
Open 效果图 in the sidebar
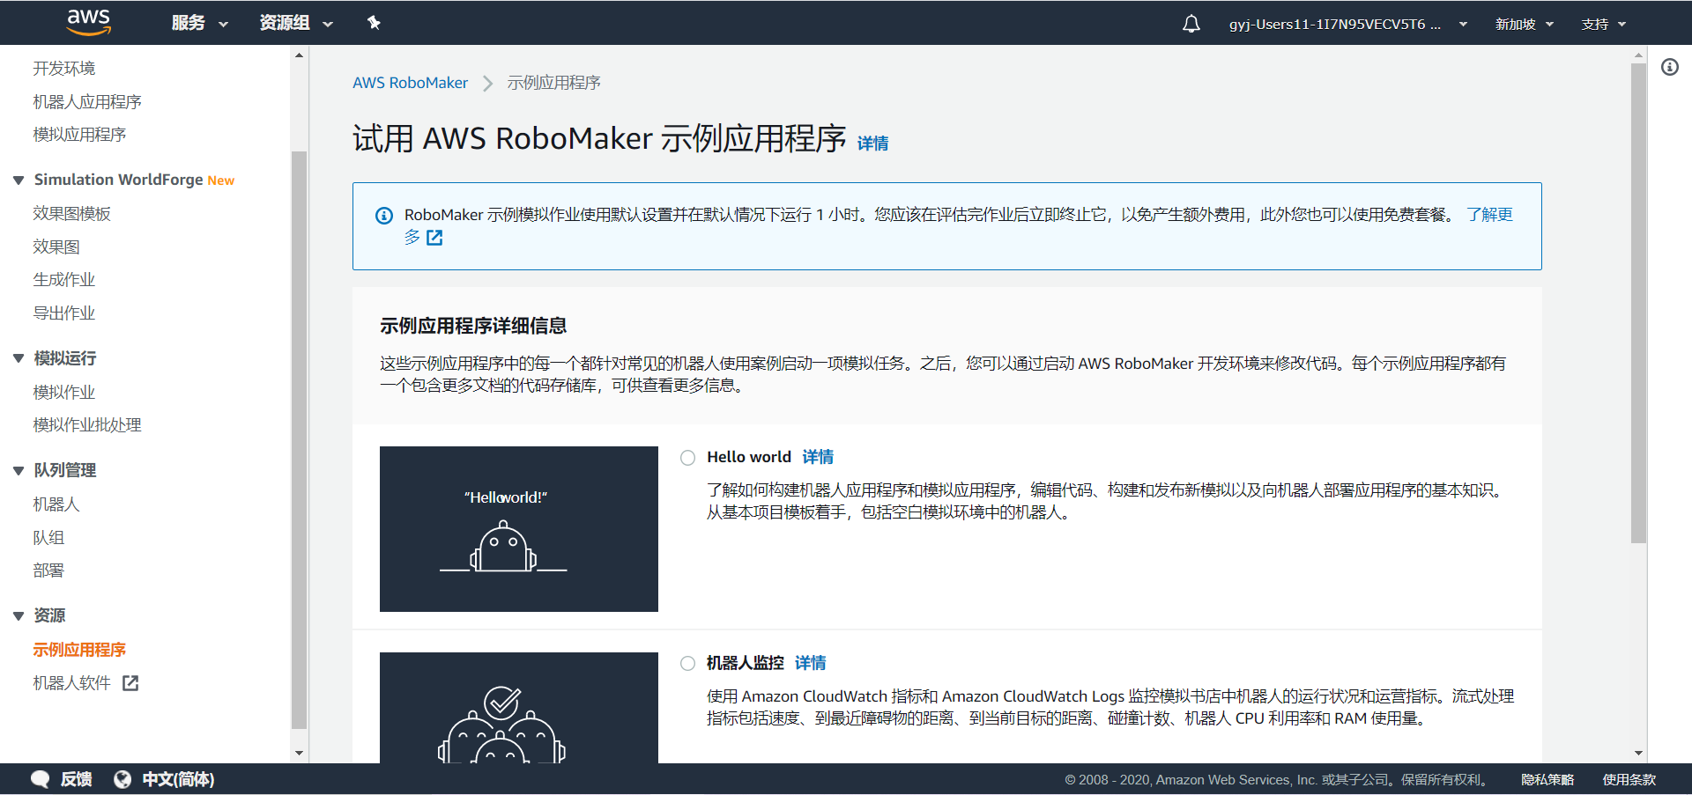click(x=56, y=247)
